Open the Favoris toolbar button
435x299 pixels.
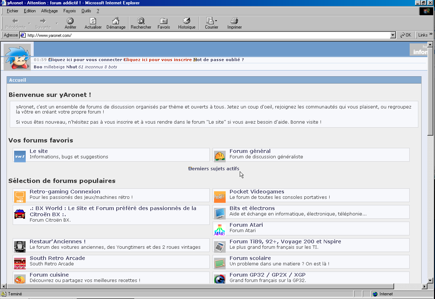[x=164, y=21]
